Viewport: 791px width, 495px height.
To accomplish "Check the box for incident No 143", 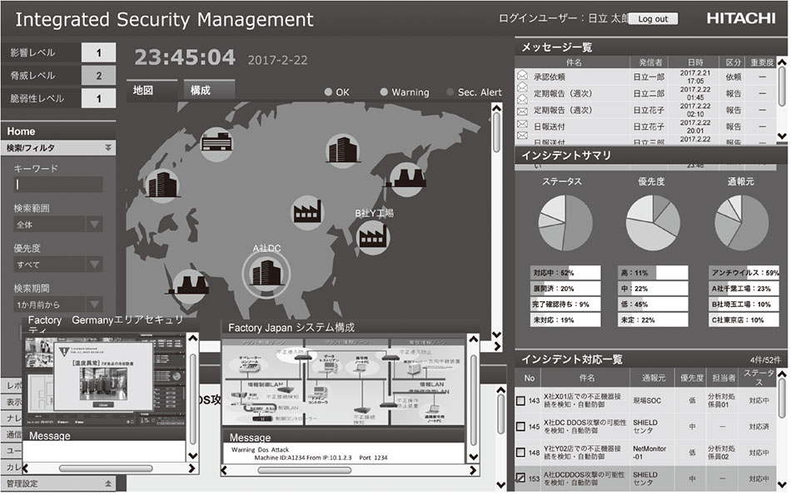I will click(x=522, y=401).
